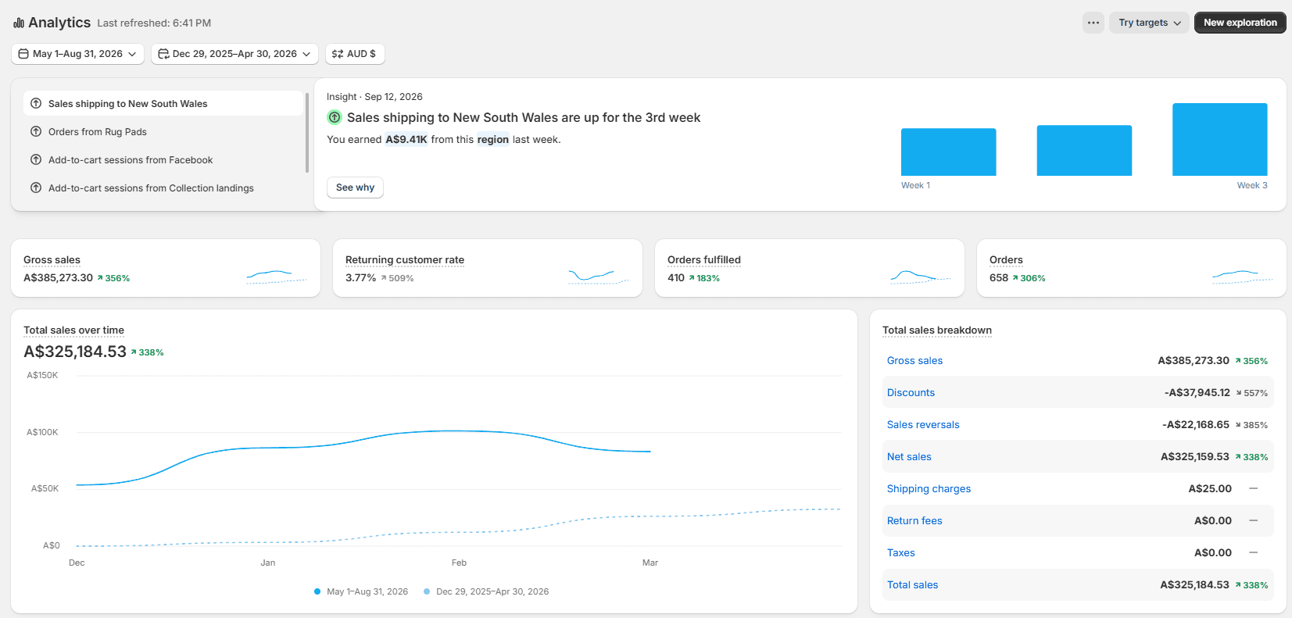
Task: Click the New exploration button
Action: pos(1240,23)
